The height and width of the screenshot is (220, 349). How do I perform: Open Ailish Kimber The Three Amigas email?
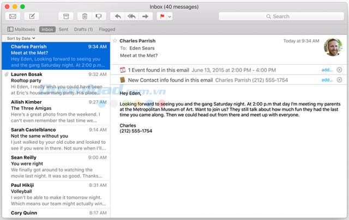[x=56, y=111]
